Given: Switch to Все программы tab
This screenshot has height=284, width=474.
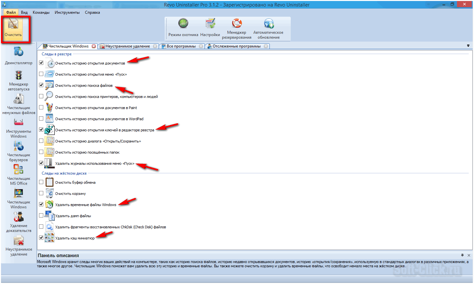Looking at the screenshot, I should [181, 46].
